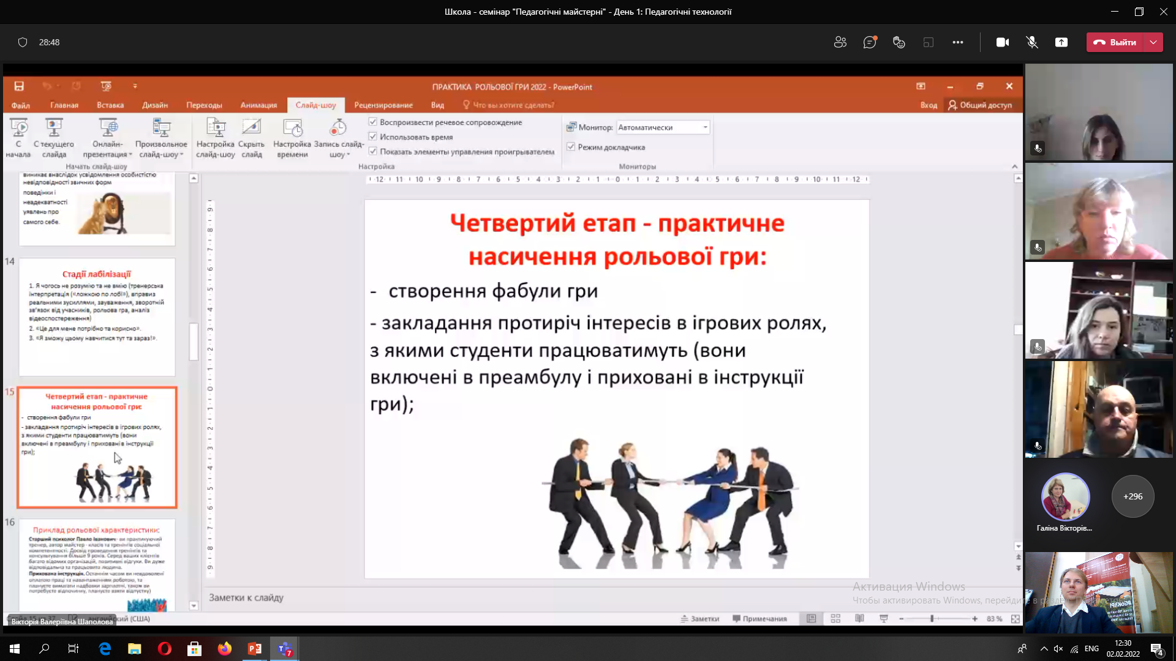Open the More actions ellipsis menu

pos(958,42)
